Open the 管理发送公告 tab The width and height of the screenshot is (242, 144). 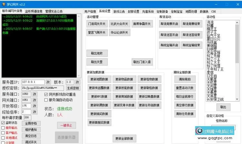click(54, 11)
